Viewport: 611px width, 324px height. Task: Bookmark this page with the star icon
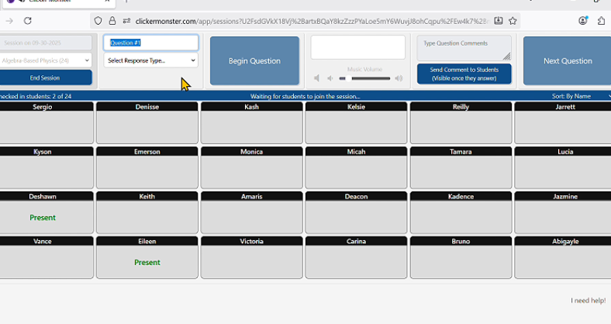513,21
